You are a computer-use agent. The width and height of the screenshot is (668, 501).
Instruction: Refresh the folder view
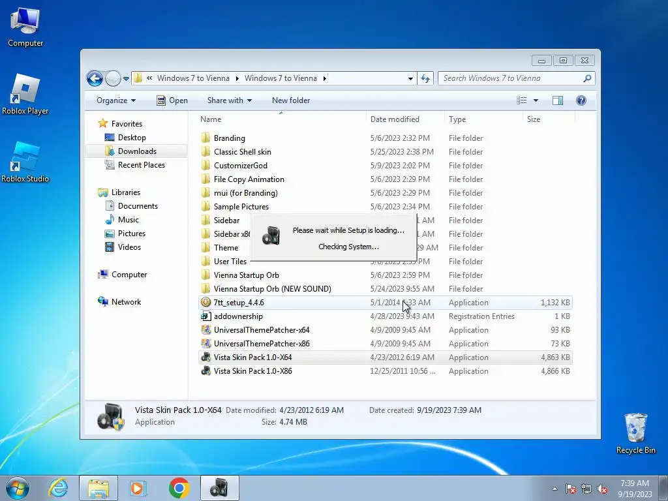(x=425, y=78)
